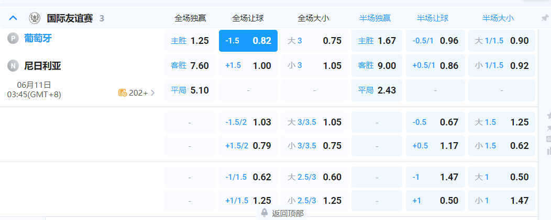Screen dimensions: 551x220
Task: Open the 202+ more markets link
Action: (142, 93)
